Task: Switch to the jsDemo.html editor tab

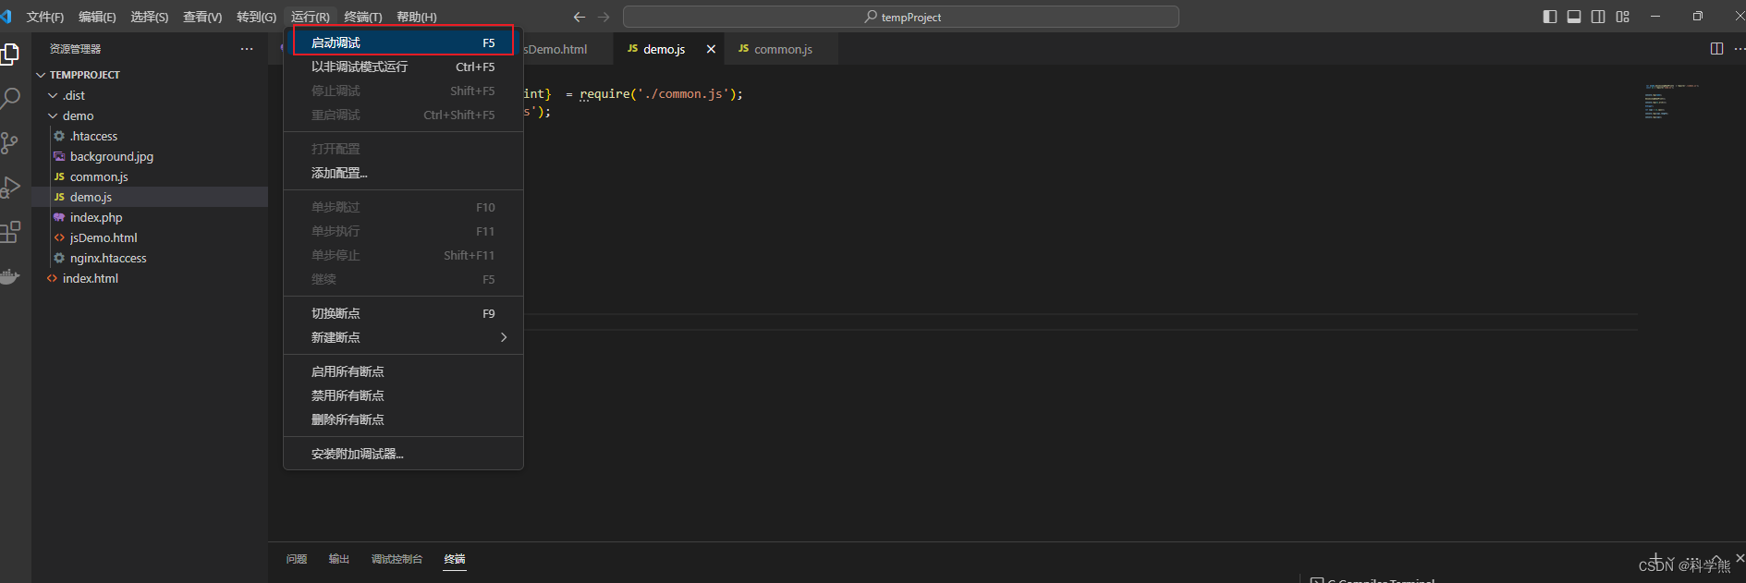Action: [x=568, y=49]
